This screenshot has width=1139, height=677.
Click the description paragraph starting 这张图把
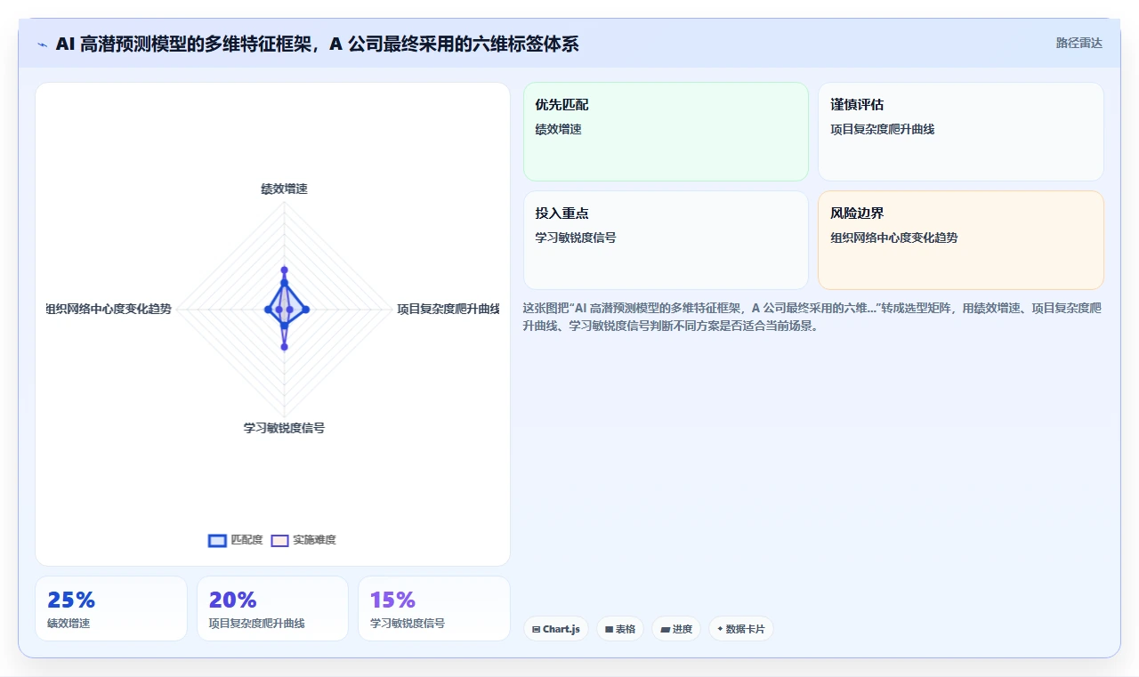tap(812, 317)
